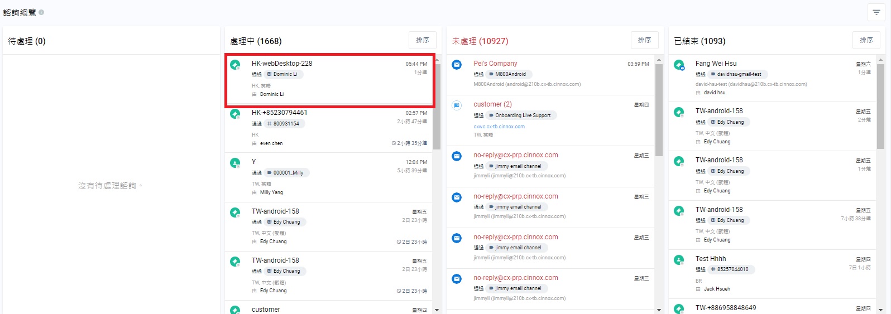
Task: Click the davidhsu-gmail-test tag chip
Action: click(737, 74)
